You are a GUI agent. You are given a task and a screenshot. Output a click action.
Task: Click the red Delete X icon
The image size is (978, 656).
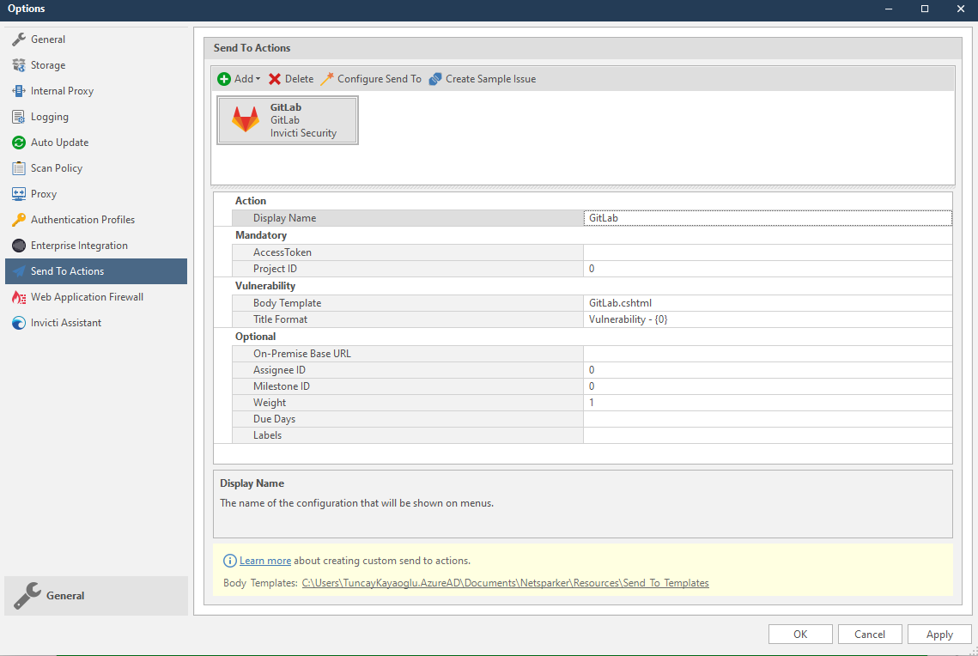tap(275, 79)
